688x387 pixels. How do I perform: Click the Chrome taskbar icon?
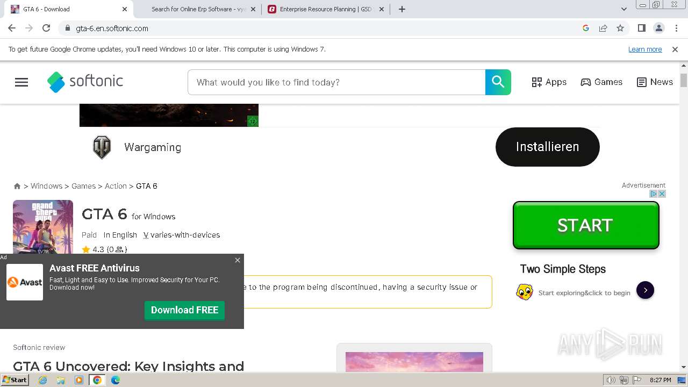(97, 380)
